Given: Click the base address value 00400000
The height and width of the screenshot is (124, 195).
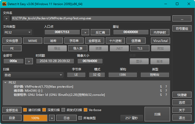Looking at the screenshot, I should coord(131,32).
